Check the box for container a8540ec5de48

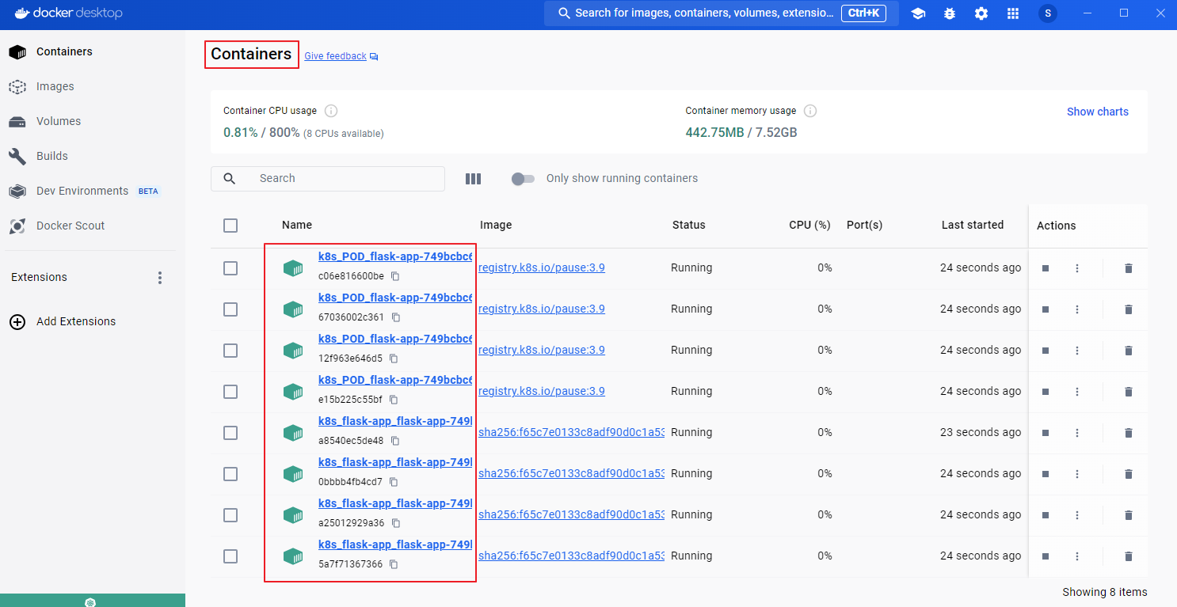point(230,433)
